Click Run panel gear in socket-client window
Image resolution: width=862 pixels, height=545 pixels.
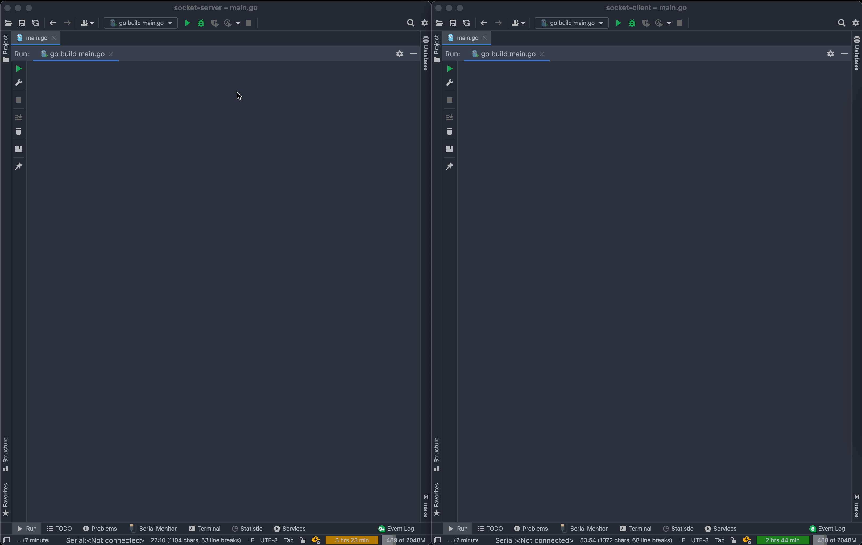coord(830,54)
